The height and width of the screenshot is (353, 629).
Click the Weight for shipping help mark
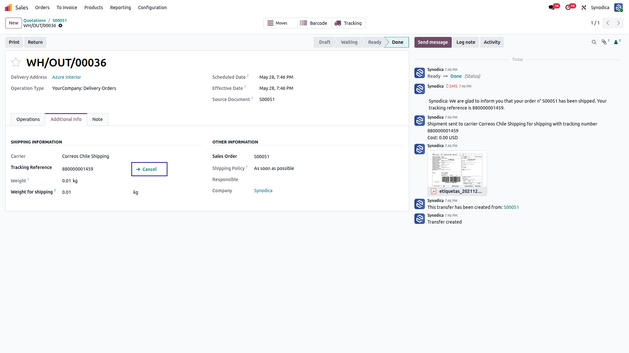pos(55,191)
